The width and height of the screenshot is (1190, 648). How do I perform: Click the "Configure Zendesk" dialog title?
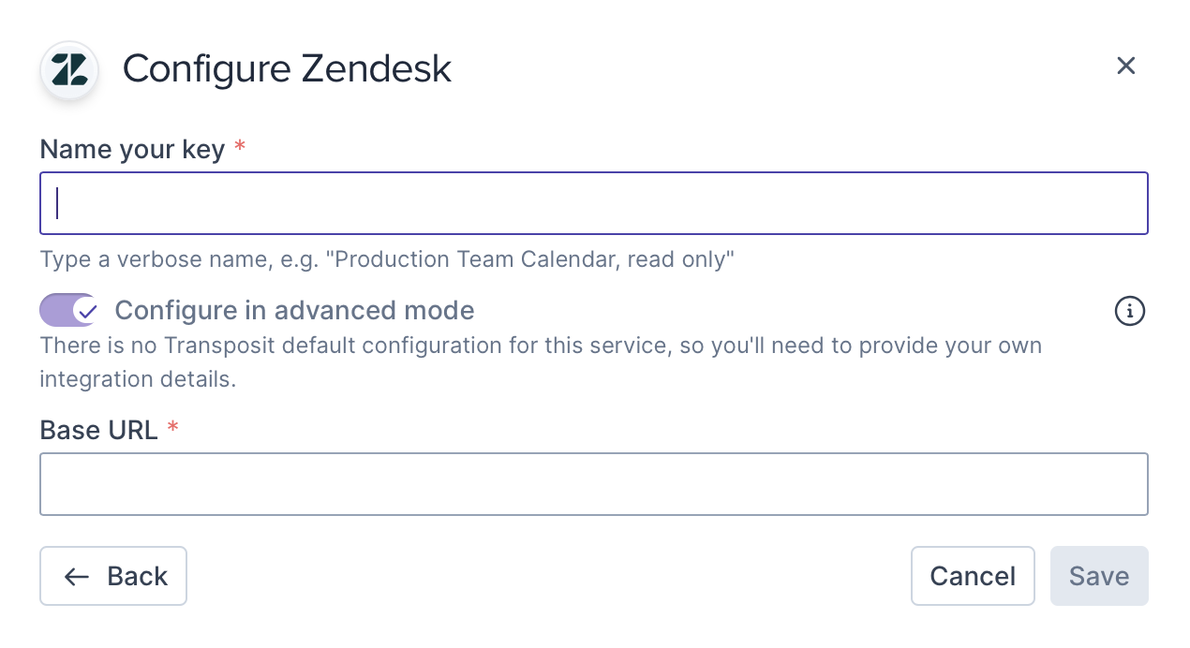(287, 69)
